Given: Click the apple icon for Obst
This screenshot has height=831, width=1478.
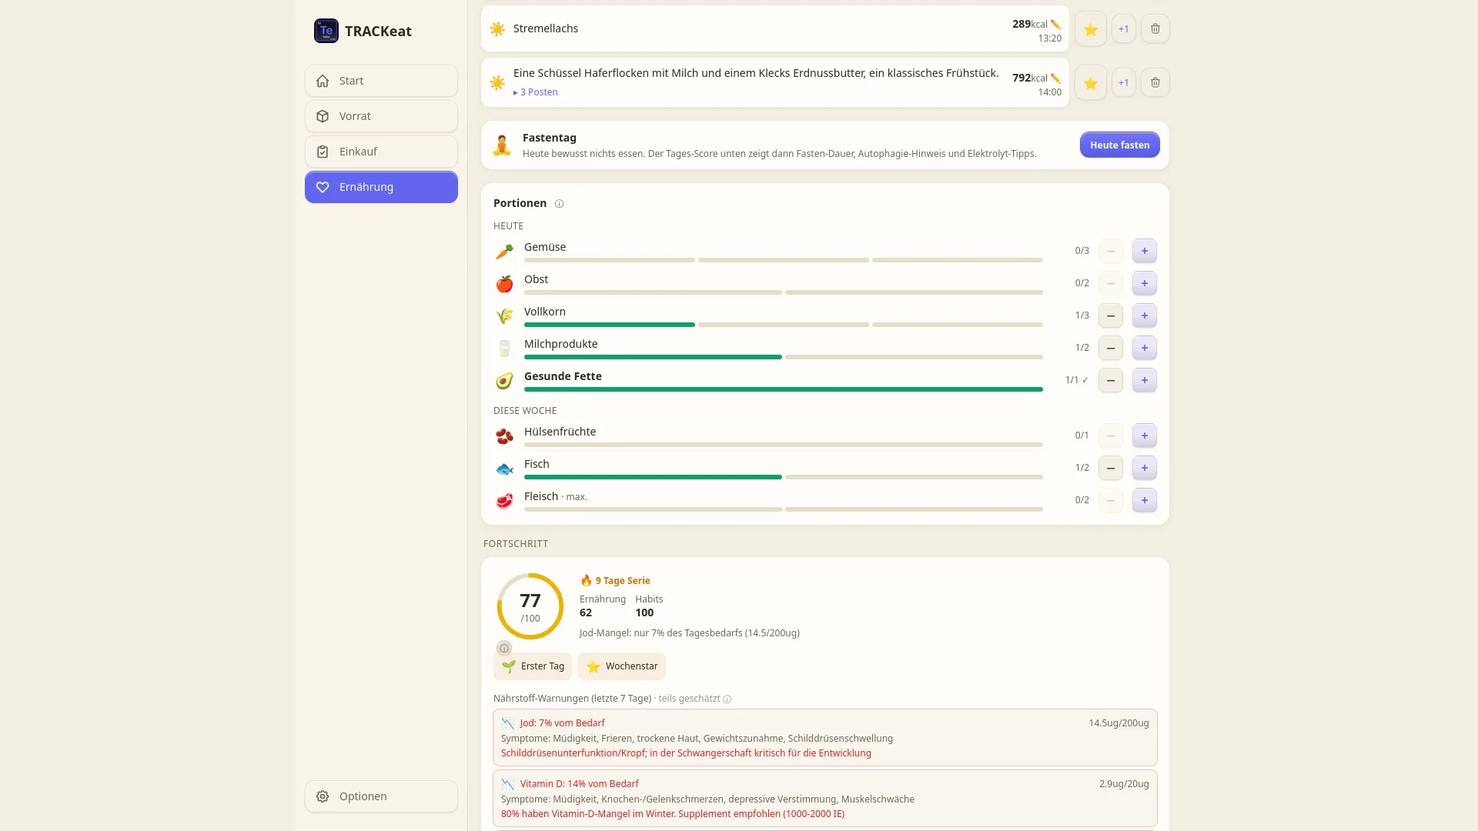Looking at the screenshot, I should pos(504,284).
